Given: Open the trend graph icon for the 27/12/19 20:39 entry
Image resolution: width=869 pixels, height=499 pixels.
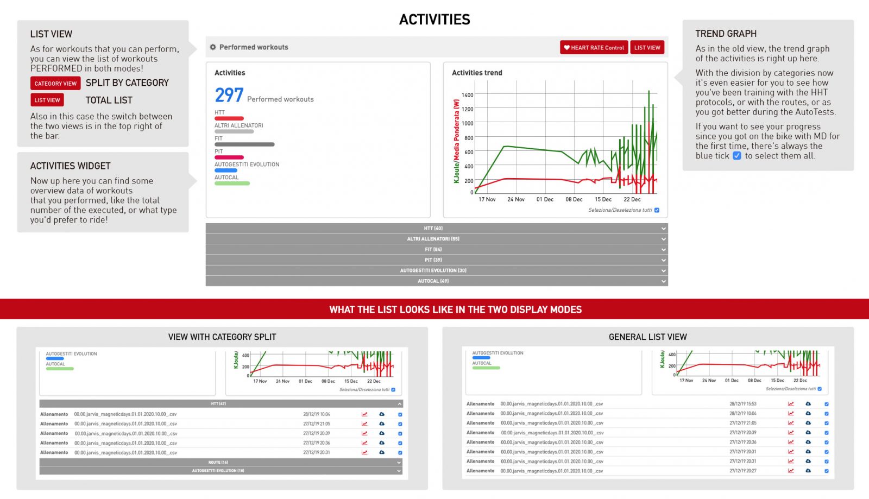Looking at the screenshot, I should point(364,433).
